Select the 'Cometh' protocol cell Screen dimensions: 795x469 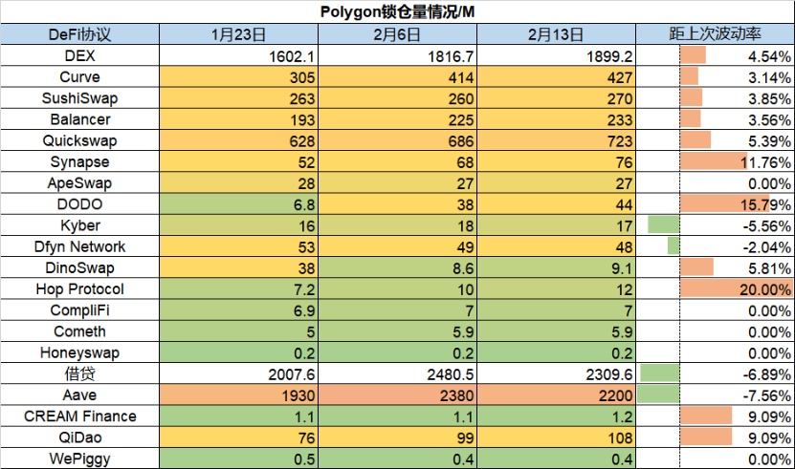click(79, 331)
